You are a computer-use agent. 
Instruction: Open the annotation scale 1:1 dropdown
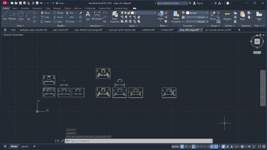(x=237, y=146)
